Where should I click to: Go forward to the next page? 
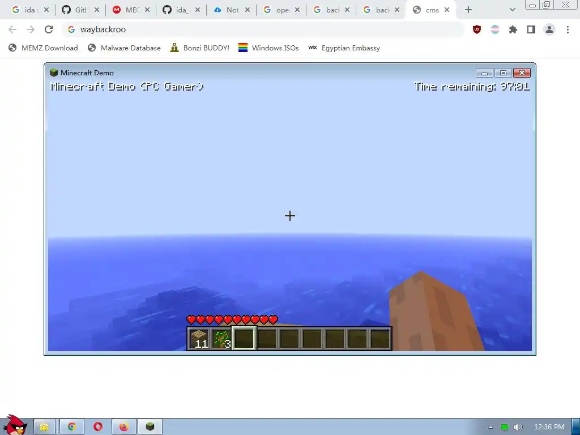(x=31, y=29)
